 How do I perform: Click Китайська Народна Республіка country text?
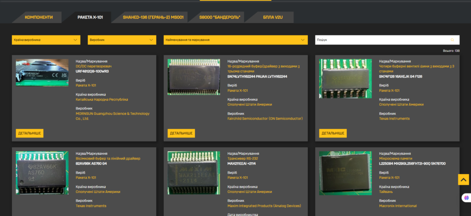pos(102,99)
